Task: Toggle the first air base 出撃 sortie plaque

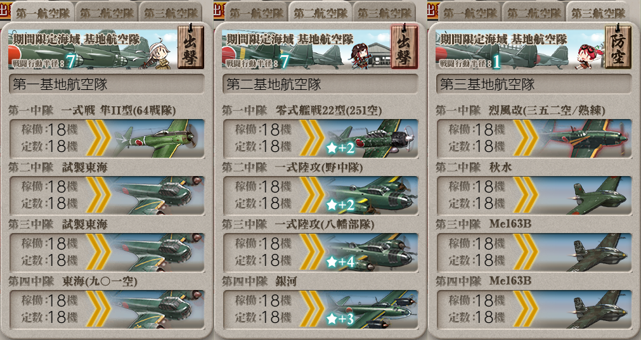Action: click(x=190, y=46)
